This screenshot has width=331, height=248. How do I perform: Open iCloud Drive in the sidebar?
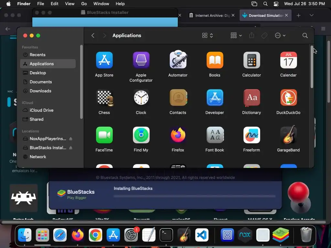point(48,110)
